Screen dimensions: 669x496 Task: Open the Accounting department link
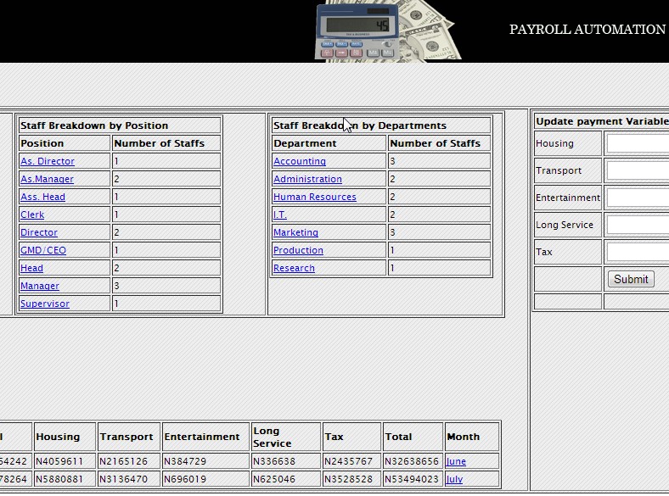point(300,161)
